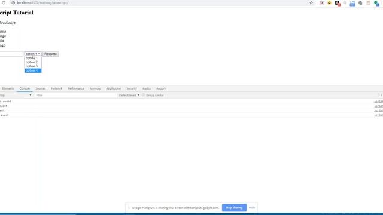Click the 'JavaScript' paragraph text
The width and height of the screenshot is (383, 215).
click(x=8, y=23)
